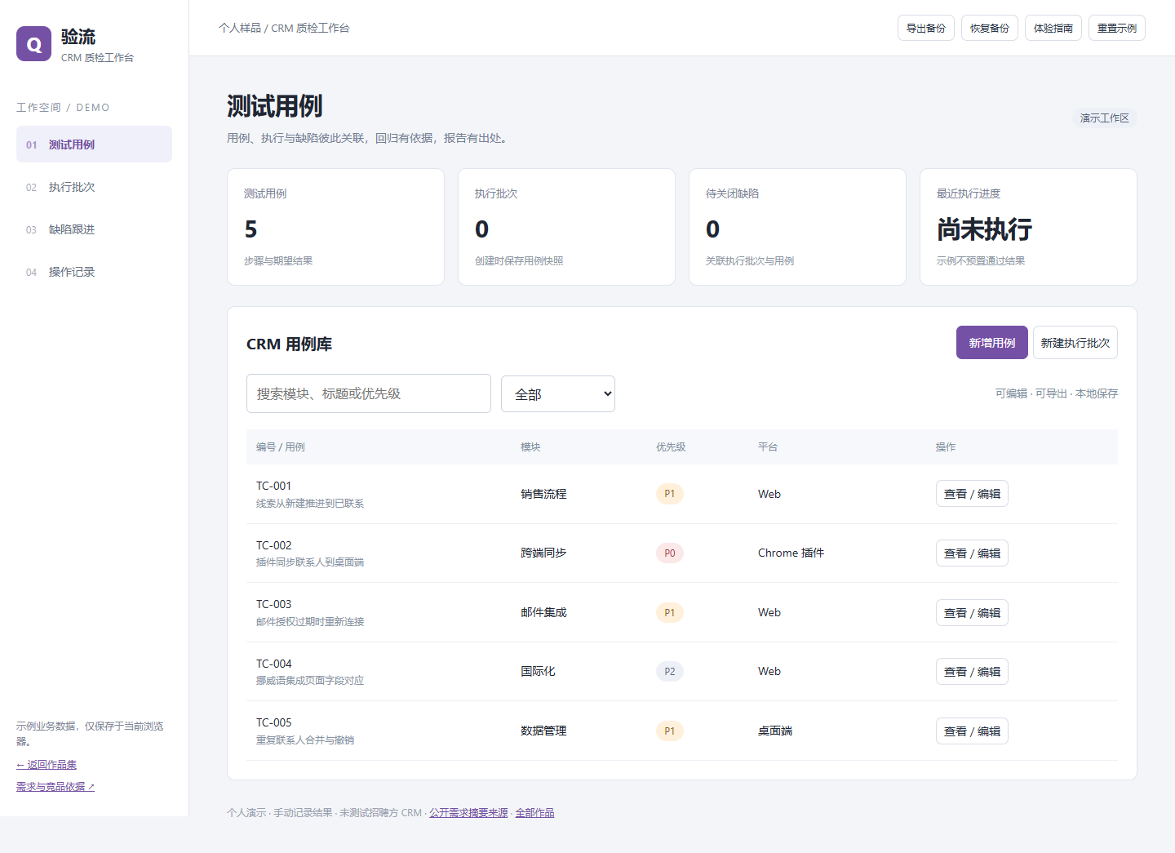Focus the 搜索模块、标题或优先级 search field
Image resolution: width=1175 pixels, height=853 pixels.
click(x=369, y=393)
